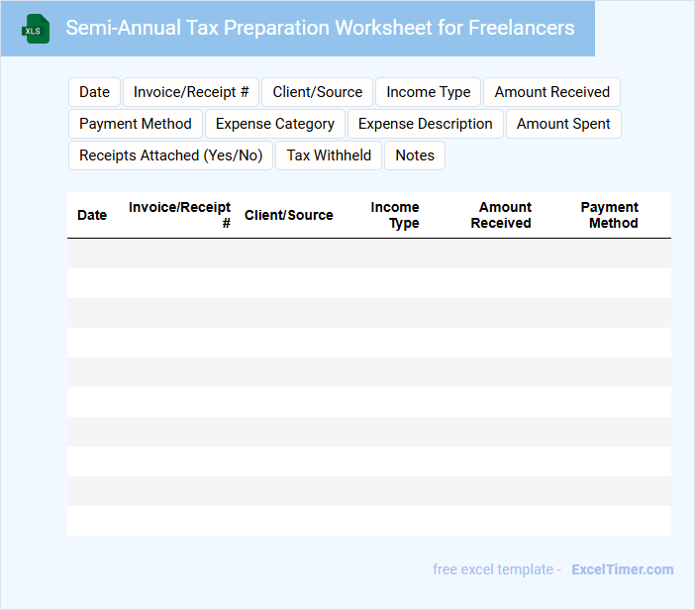Choose the Income Type tag
Image resolution: width=695 pixels, height=610 pixels.
tap(429, 92)
